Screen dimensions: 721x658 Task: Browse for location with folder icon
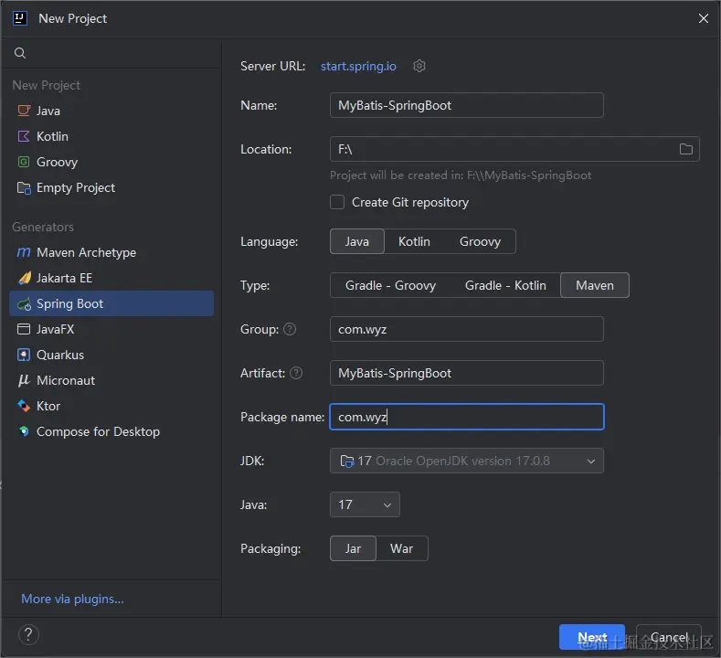pos(686,149)
